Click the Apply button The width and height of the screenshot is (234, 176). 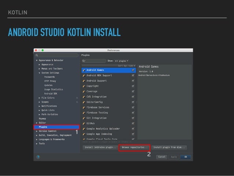[x=174, y=157]
